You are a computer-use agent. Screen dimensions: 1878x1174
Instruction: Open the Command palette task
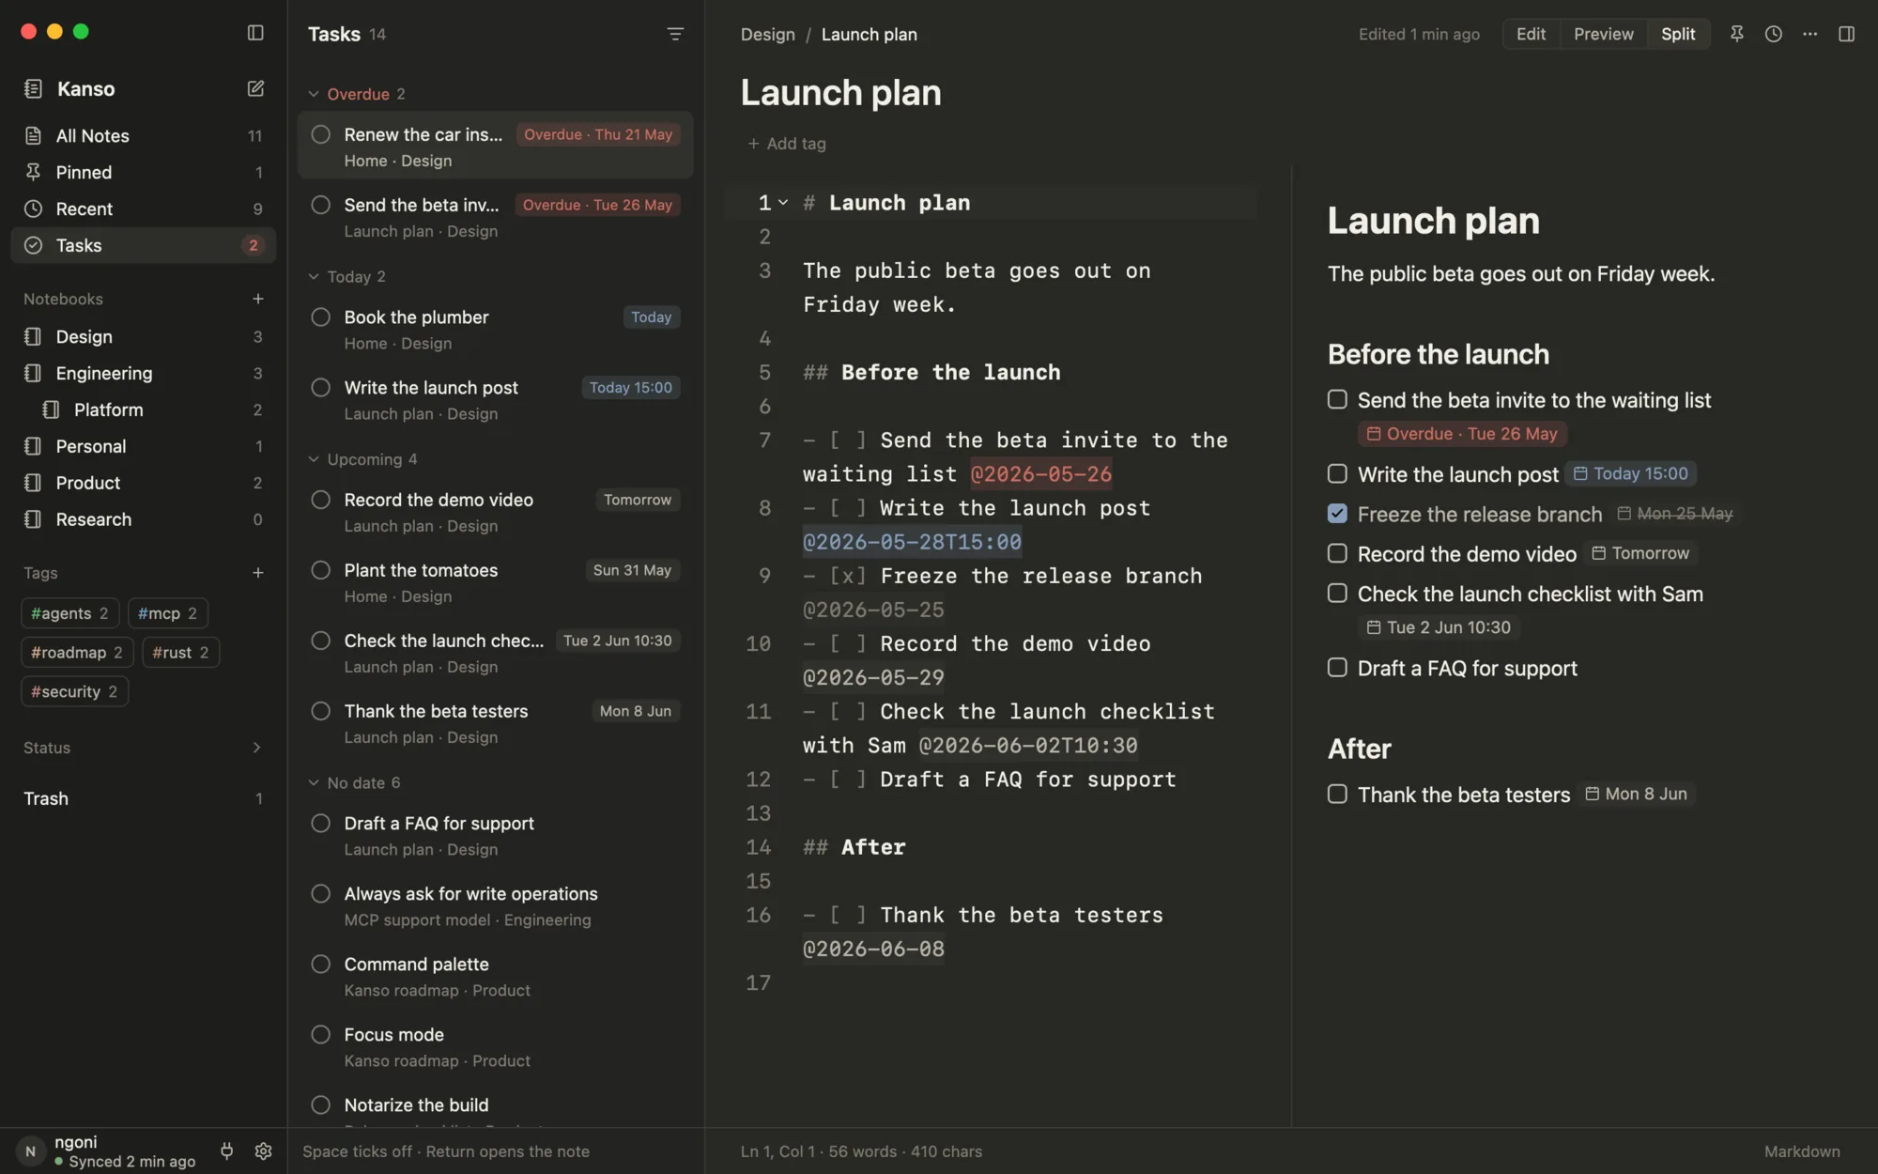495,977
